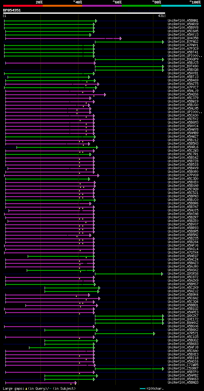This screenshot has width=204, height=391.
Task: Click the purple alignment bar for UniRef100_Q04358
Action: pyautogui.click(x=63, y=38)
